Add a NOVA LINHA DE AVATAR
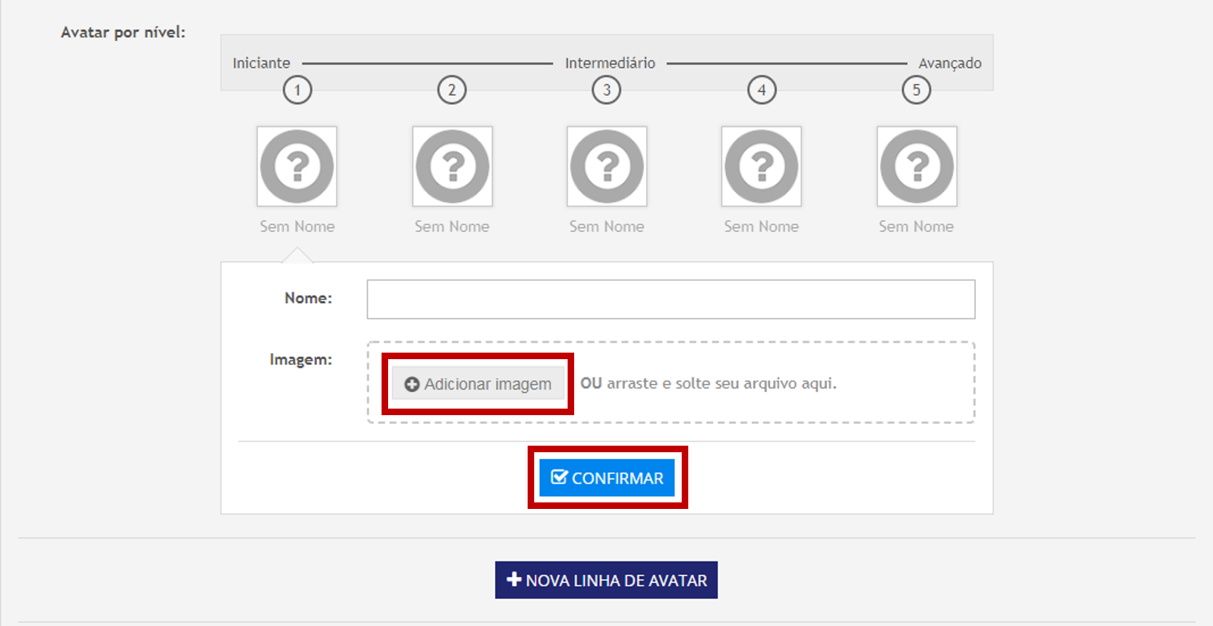Screen dimensions: 1213x626 pyautogui.click(x=606, y=580)
